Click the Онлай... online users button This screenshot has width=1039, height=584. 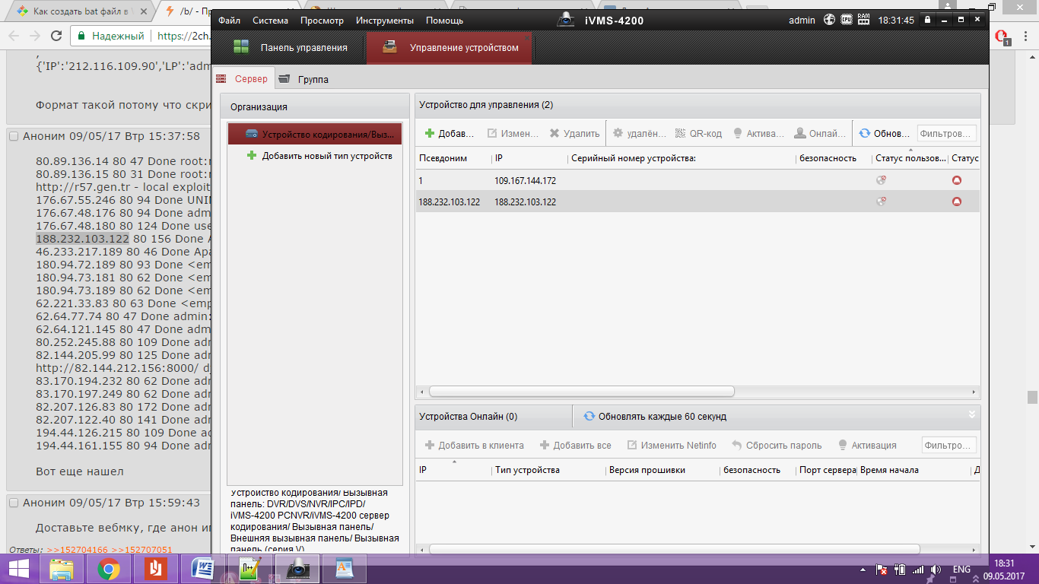point(820,133)
